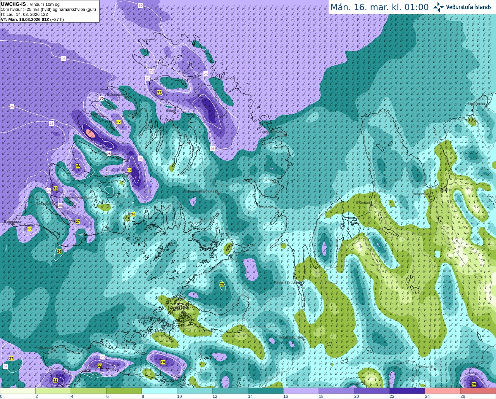Click the yellow 35 gust marker
This screenshot has height=399, width=496.
[78, 166]
